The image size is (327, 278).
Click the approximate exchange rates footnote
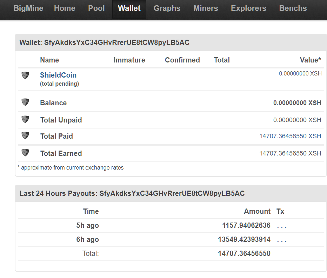click(x=71, y=167)
